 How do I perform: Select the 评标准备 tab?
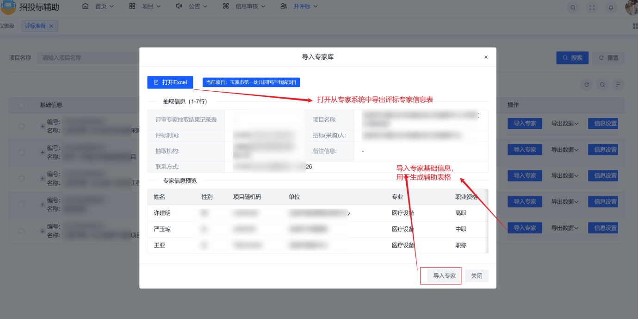point(36,26)
